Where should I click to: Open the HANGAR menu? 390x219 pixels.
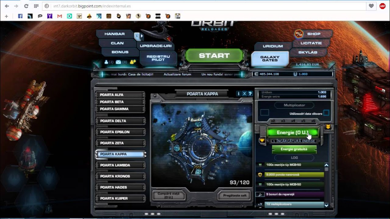115,34
